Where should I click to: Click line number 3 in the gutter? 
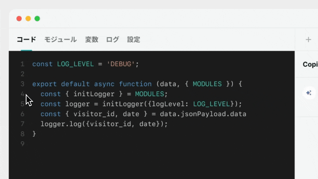tap(22, 84)
